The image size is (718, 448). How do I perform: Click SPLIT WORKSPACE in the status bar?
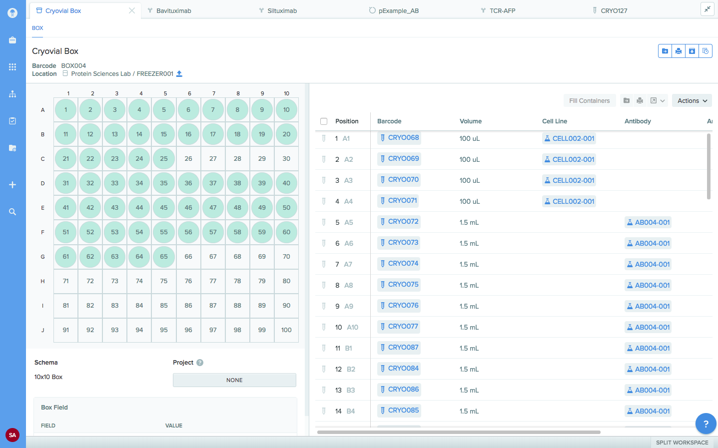tap(682, 443)
